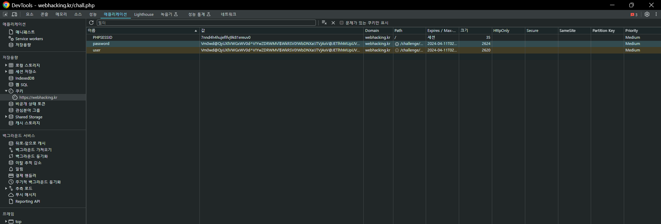The image size is (661, 224).
Task: Sort by 이름 column header
Action: pos(143,31)
